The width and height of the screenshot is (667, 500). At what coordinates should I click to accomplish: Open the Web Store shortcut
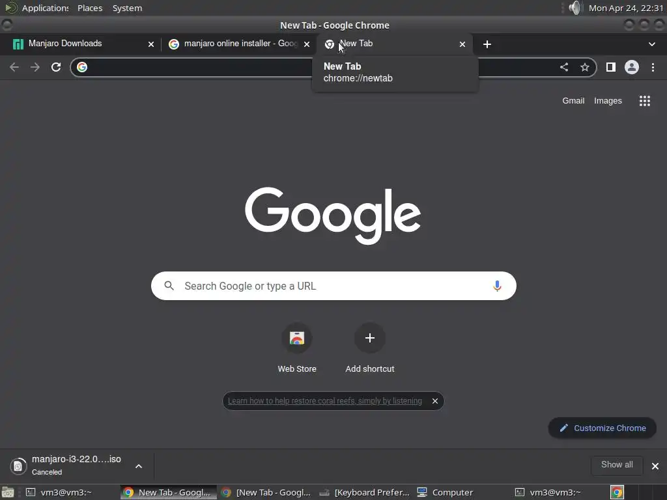[x=297, y=349]
